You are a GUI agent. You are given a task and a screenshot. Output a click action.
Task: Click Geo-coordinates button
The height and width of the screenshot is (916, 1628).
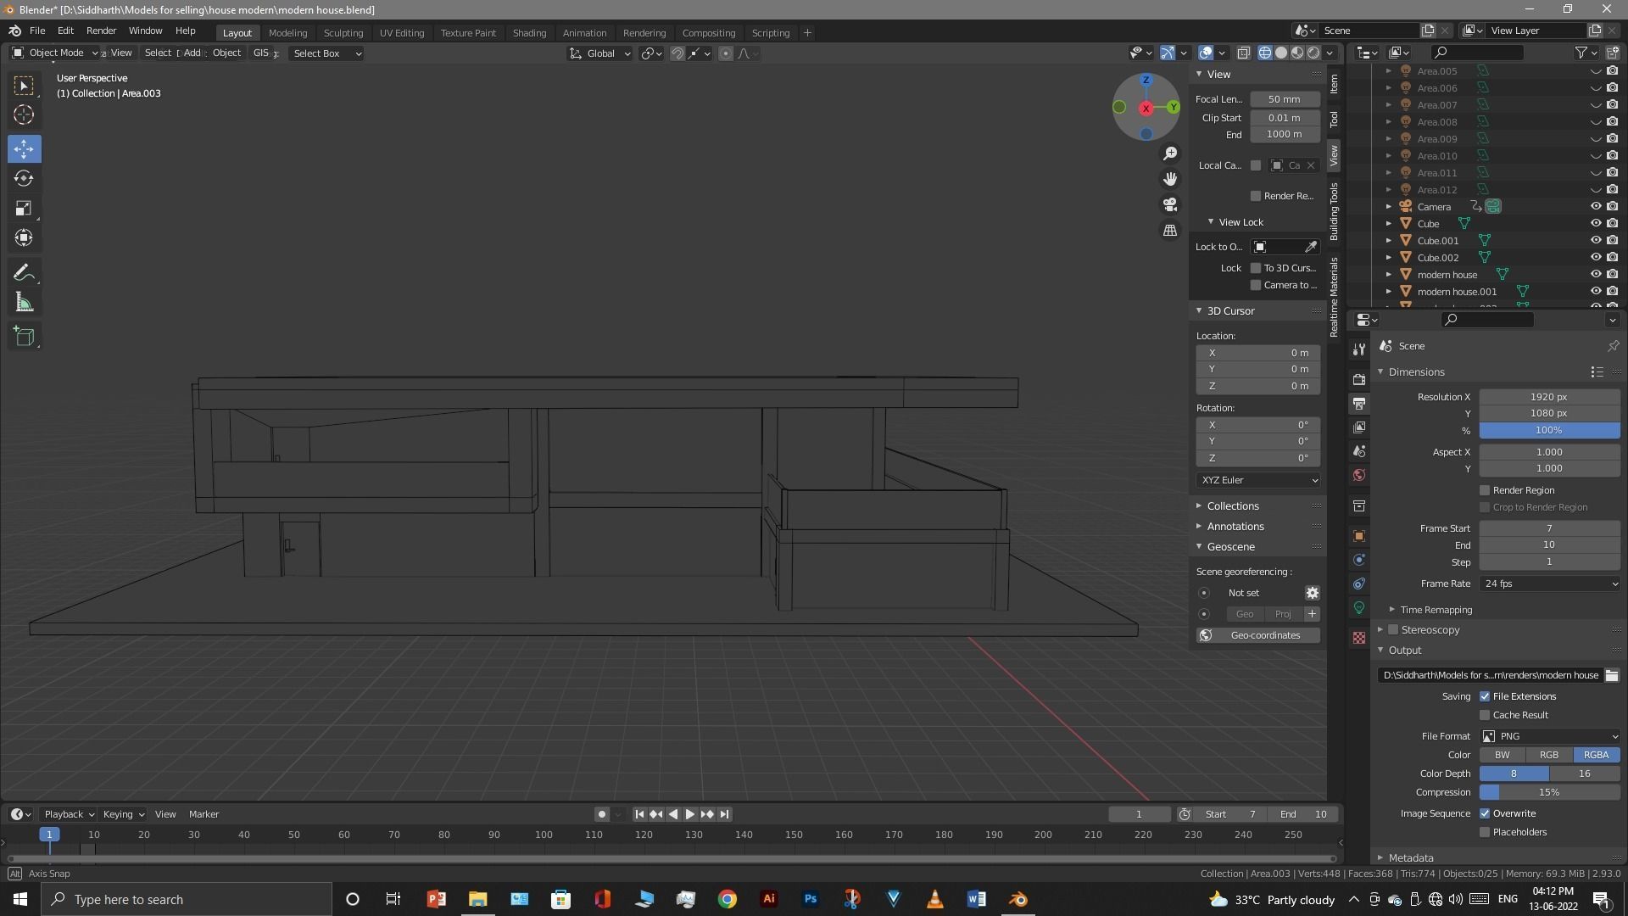click(x=1258, y=635)
